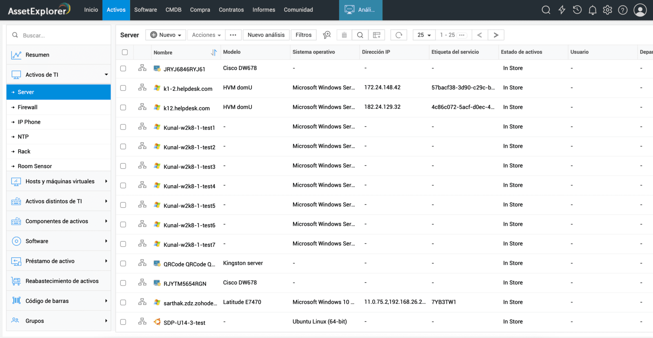
Task: Open the Análi... scan button
Action: [x=360, y=10]
